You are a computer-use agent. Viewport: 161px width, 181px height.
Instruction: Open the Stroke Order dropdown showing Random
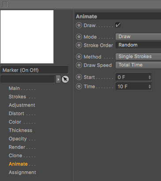tap(138, 45)
